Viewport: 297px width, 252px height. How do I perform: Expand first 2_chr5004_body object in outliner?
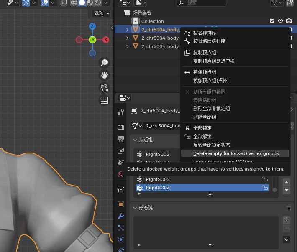(x=127, y=30)
